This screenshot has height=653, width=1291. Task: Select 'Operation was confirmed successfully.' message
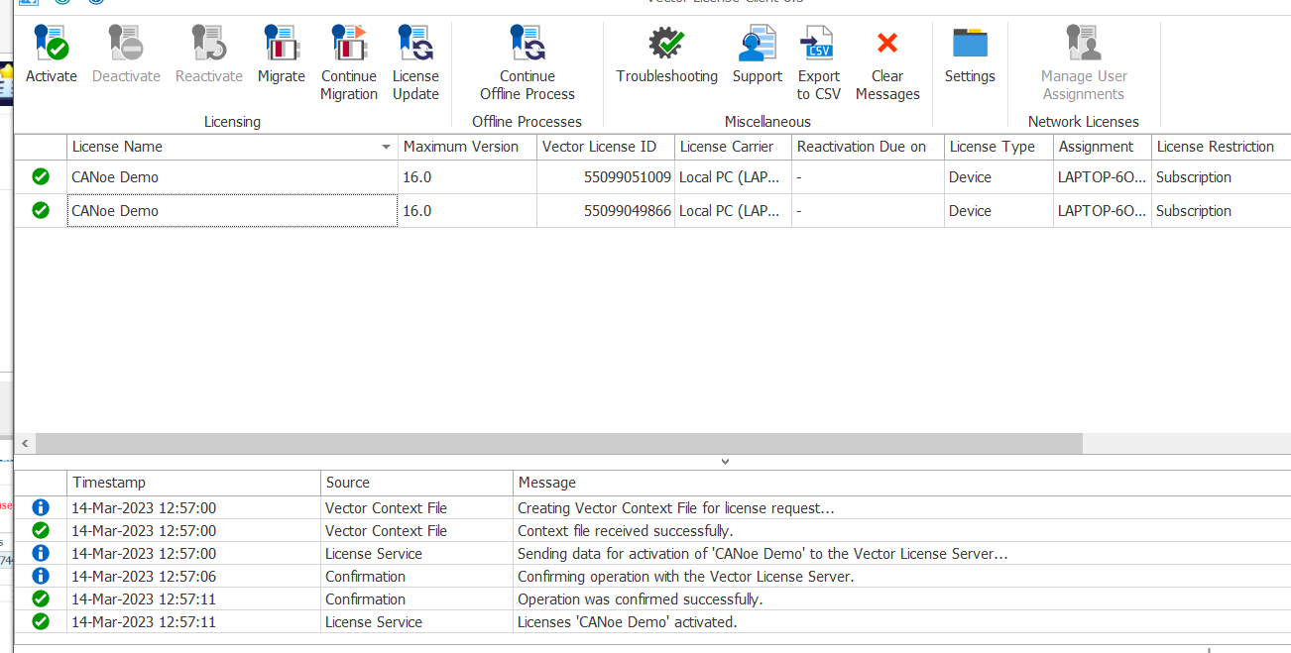(640, 599)
